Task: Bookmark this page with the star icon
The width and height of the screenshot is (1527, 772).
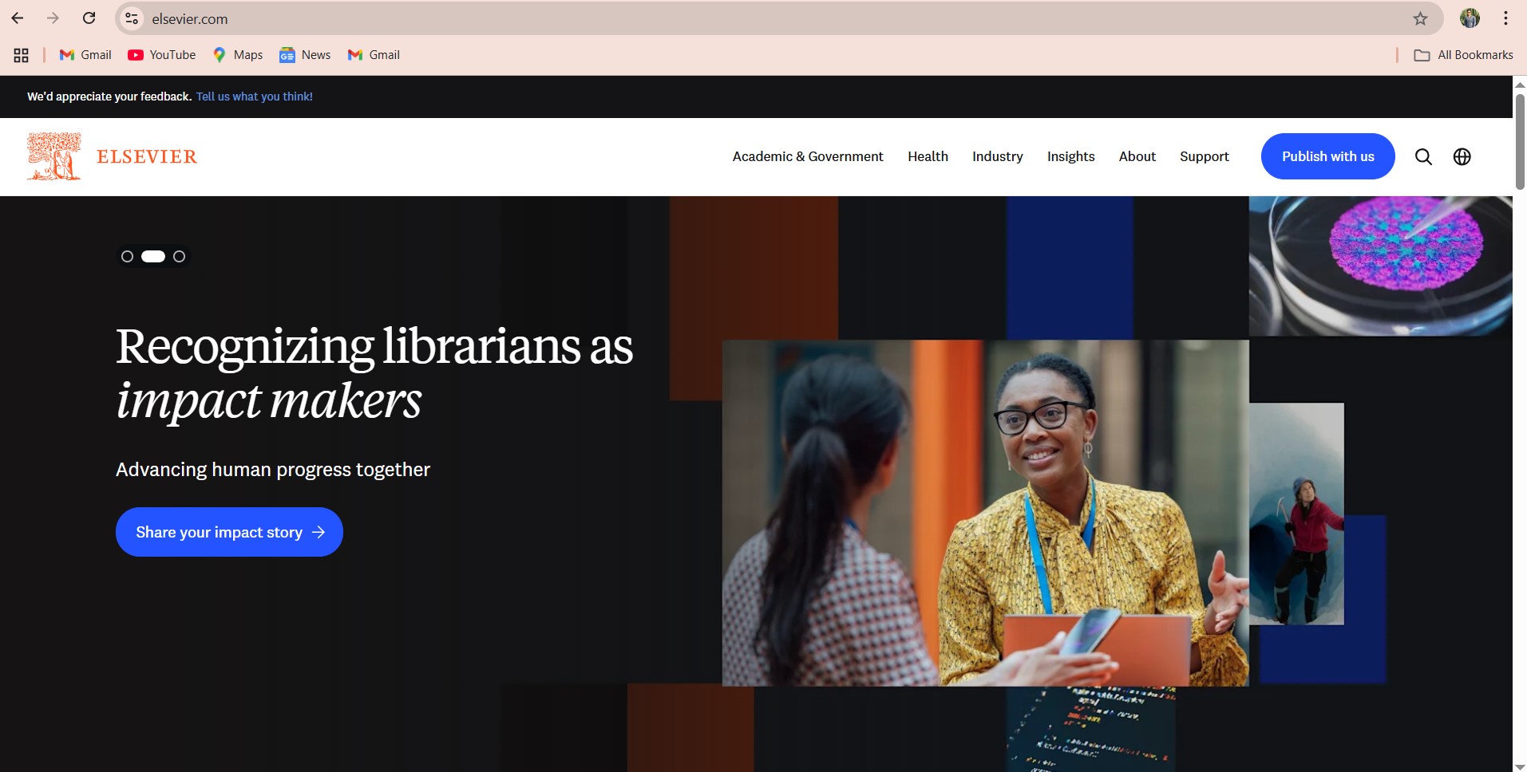Action: pyautogui.click(x=1420, y=18)
